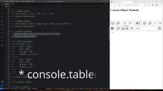
Task: Open browser extensions puzzle icon
Action: click(x=149, y=5)
